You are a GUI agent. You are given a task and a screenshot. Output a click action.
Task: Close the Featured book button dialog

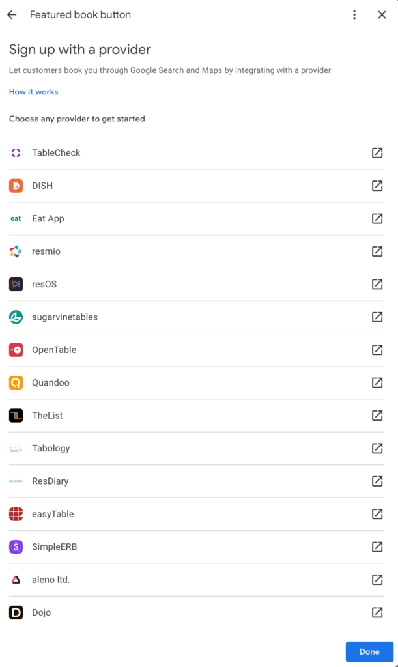pos(382,15)
